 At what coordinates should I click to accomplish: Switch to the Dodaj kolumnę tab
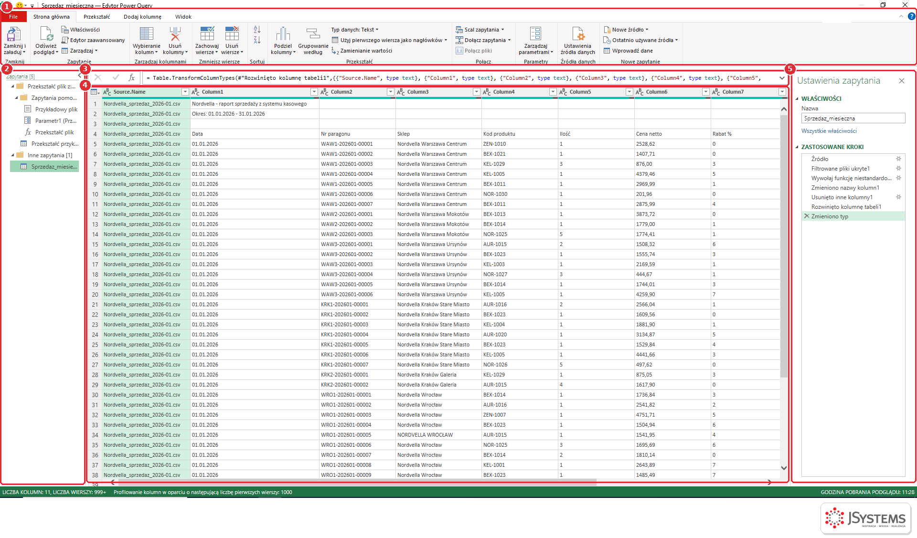[142, 17]
